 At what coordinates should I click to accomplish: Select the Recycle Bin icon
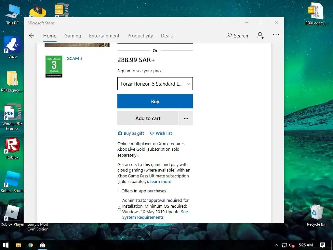click(317, 215)
